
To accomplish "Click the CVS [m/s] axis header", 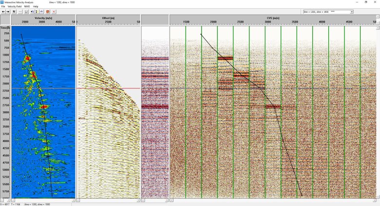I will pos(273,18).
